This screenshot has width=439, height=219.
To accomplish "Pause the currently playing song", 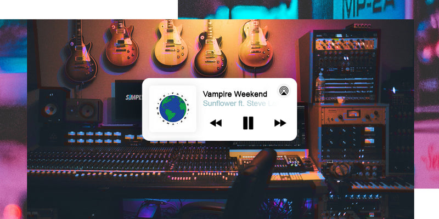I will [248, 123].
